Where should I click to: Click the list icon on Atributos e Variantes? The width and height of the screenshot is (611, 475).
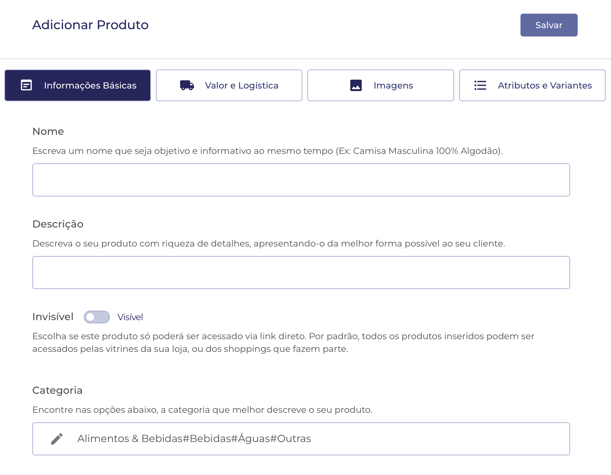(480, 85)
